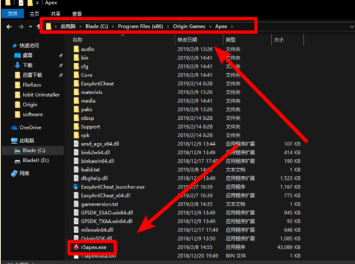Open the recent locations dropdown arrow

[29, 27]
